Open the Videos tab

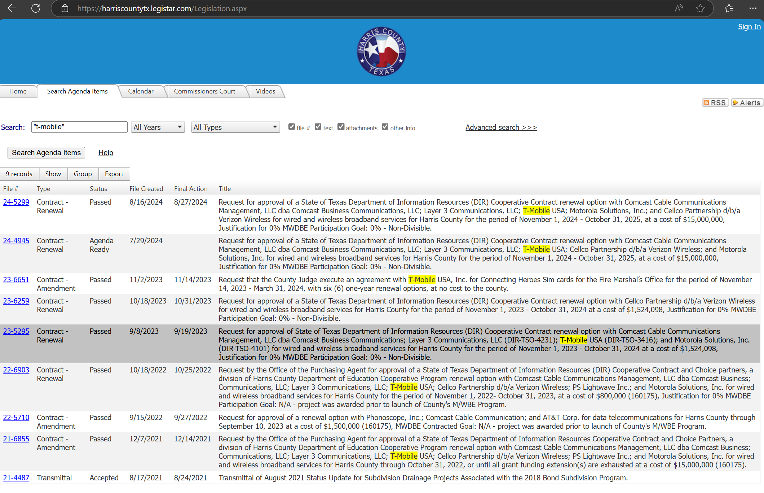tap(266, 91)
